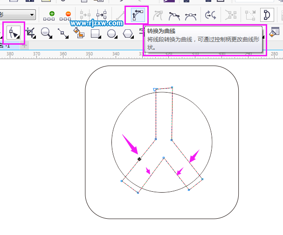Image resolution: width=283 pixels, height=235 pixels.
Task: Select the left inner junction node under stem
Action: [x=156, y=139]
